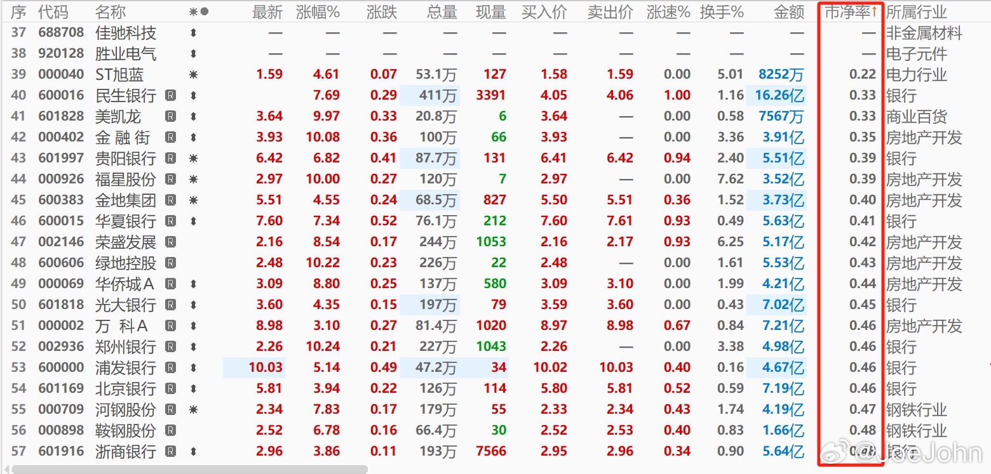Viewport: 991px width, 474px height.
Task: Click the marker icon in 胜业电气 row
Action: tap(194, 54)
